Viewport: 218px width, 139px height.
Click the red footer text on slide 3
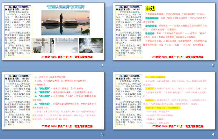(x=68, y=126)
